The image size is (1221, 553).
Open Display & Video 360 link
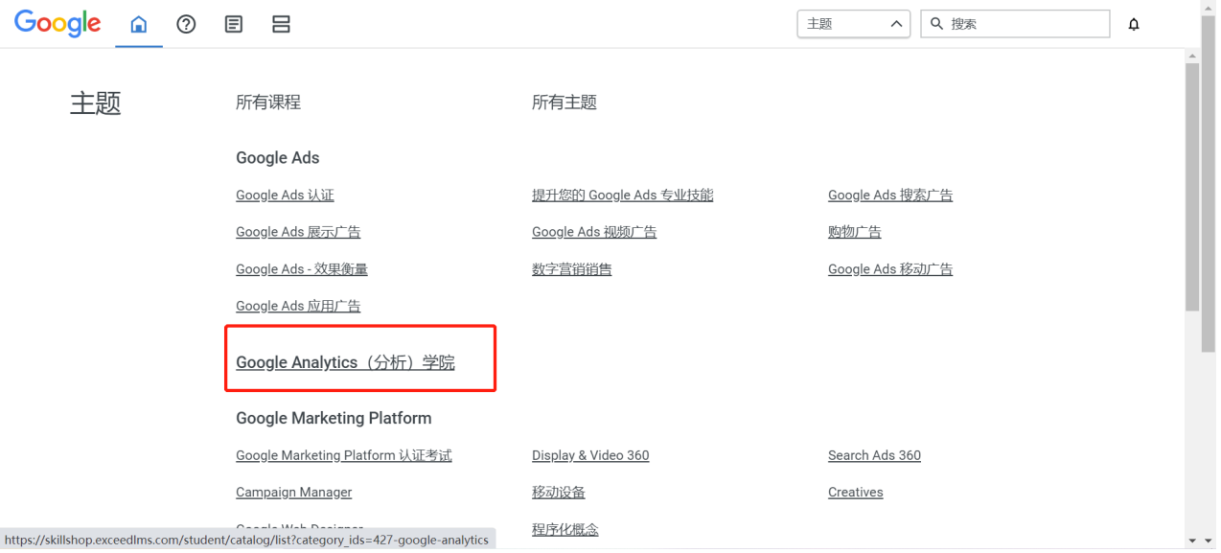point(590,455)
